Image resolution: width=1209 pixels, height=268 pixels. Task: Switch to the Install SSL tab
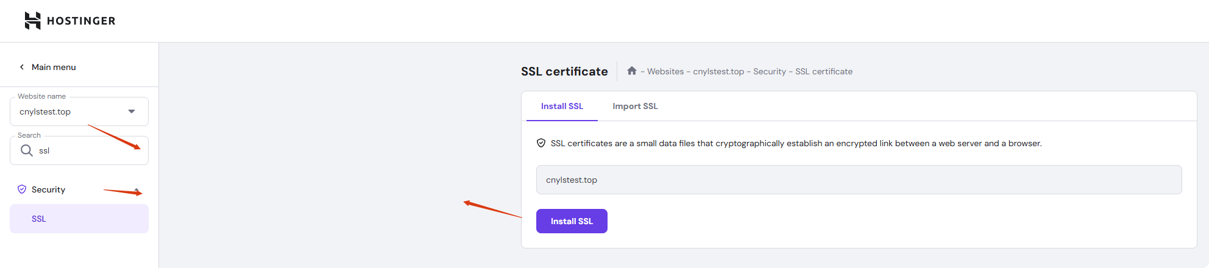pyautogui.click(x=562, y=106)
